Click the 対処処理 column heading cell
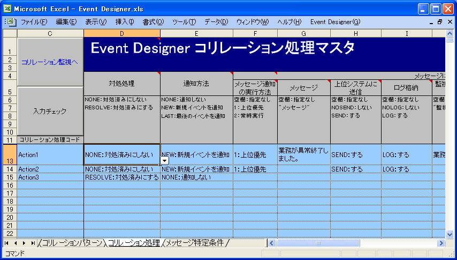The width and height of the screenshot is (457, 260). pyautogui.click(x=122, y=84)
